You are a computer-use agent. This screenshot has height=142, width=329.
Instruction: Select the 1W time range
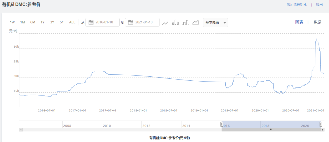tap(13, 22)
